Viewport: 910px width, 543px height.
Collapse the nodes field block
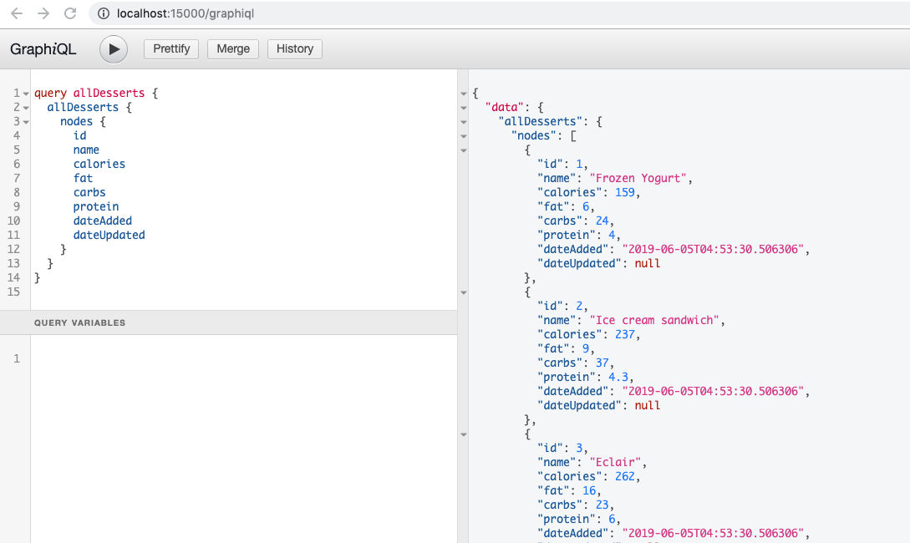pos(26,121)
